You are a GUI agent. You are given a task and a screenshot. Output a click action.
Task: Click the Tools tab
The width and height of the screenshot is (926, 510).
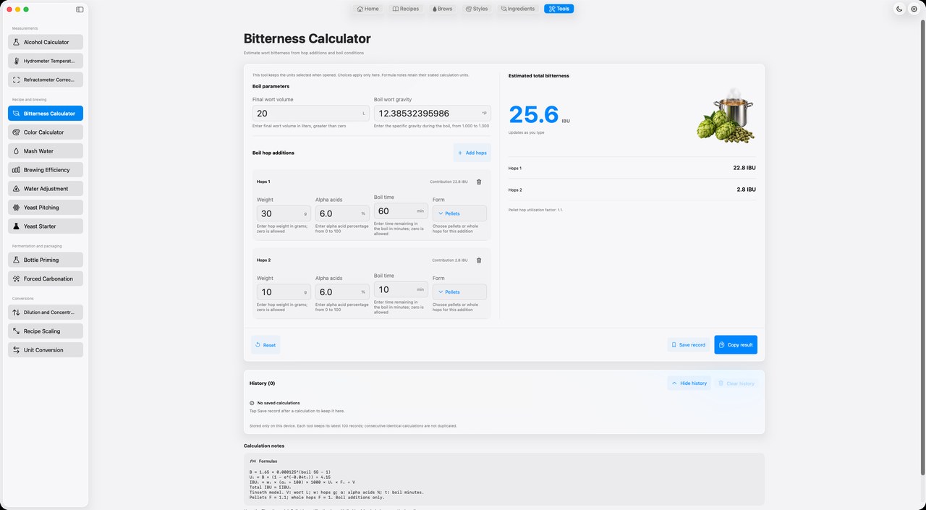click(x=559, y=9)
